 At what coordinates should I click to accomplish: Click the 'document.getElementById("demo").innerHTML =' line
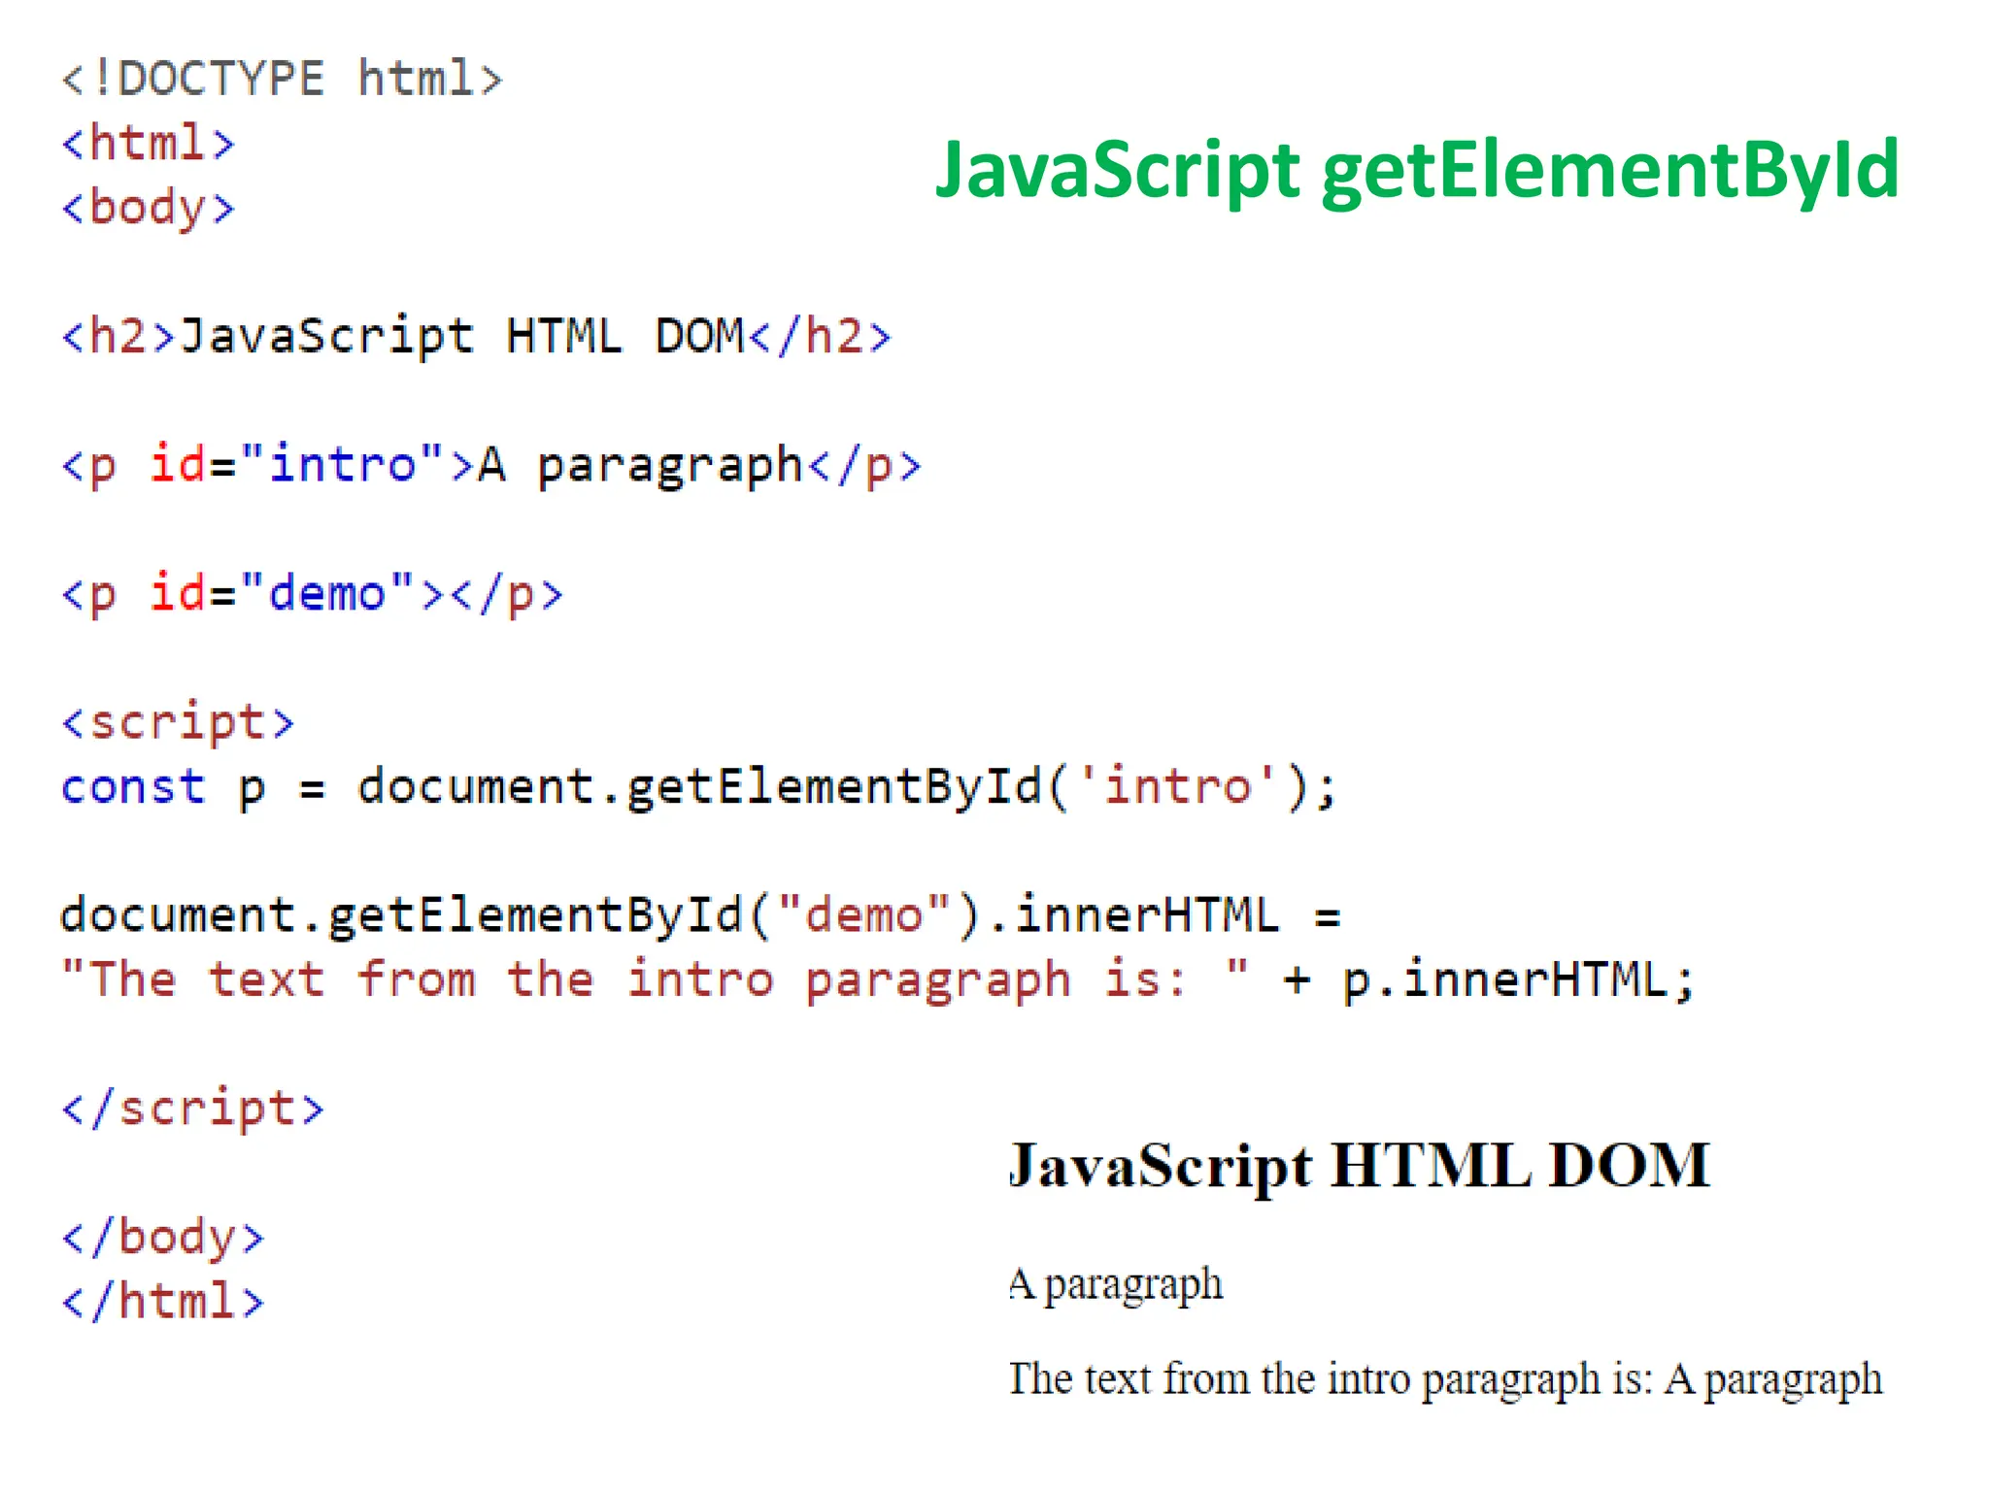700,915
